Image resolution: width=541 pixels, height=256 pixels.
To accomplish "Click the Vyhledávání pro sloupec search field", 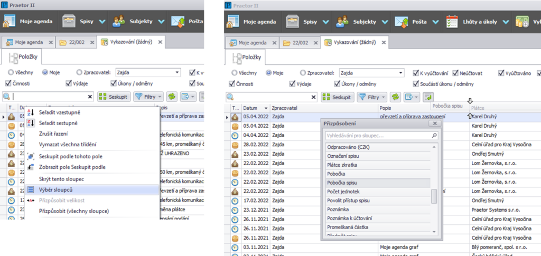I will 378,136.
